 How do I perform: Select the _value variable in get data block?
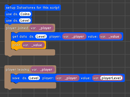pyautogui.click(x=110, y=37)
